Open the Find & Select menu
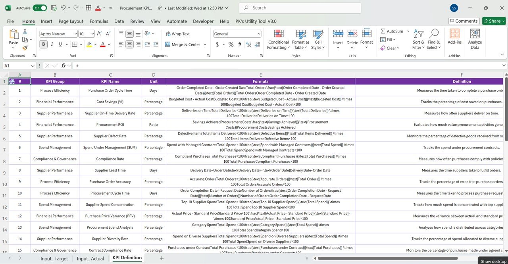This screenshot has height=264, width=508. (x=434, y=39)
